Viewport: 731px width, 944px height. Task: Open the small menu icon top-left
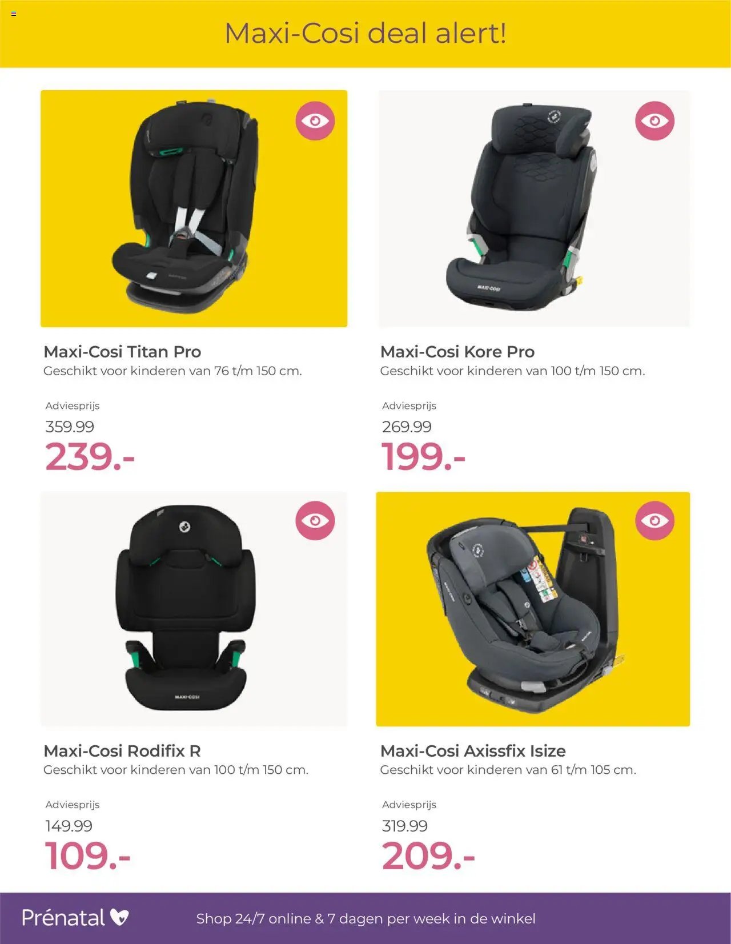(x=13, y=14)
